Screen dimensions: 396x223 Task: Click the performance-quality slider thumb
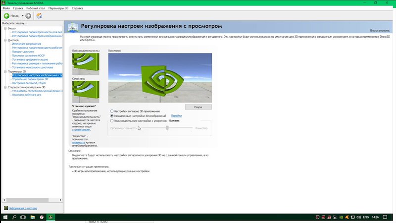click(x=167, y=128)
